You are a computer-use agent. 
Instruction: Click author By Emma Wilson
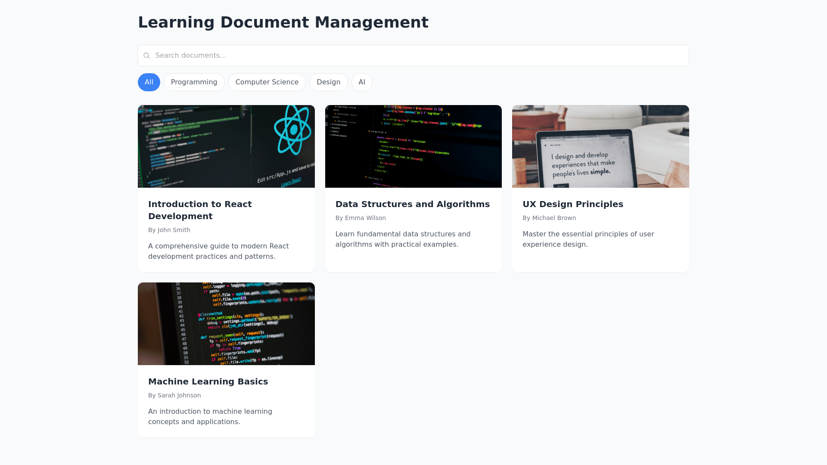point(361,218)
